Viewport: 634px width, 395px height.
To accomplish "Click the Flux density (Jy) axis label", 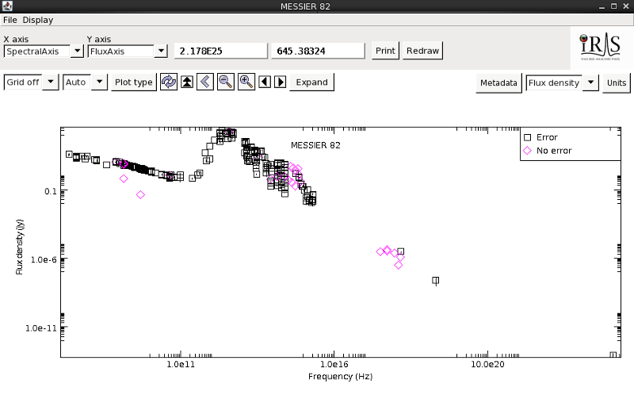I will [x=19, y=247].
